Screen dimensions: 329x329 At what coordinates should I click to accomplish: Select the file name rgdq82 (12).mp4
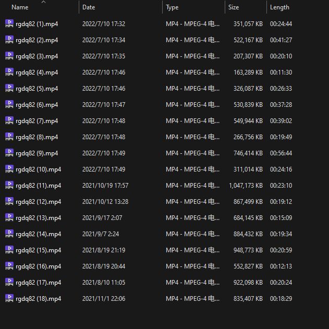click(x=38, y=202)
